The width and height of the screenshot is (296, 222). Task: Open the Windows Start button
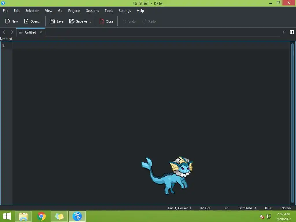tap(7, 216)
